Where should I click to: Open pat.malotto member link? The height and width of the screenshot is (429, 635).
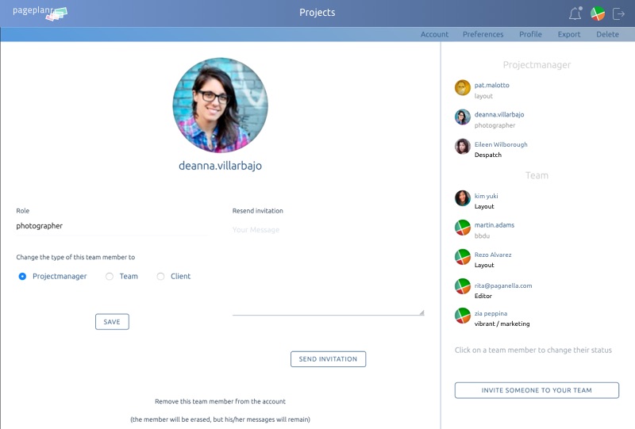[491, 85]
